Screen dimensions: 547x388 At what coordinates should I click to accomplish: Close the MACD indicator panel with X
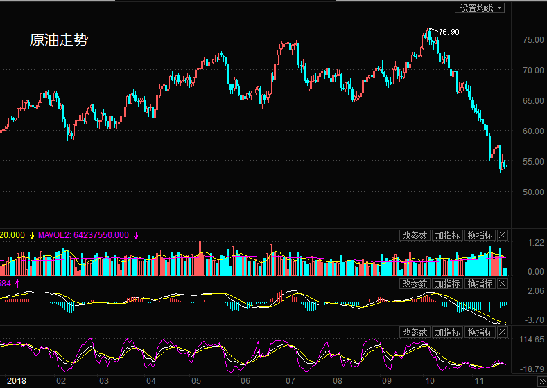(x=502, y=284)
